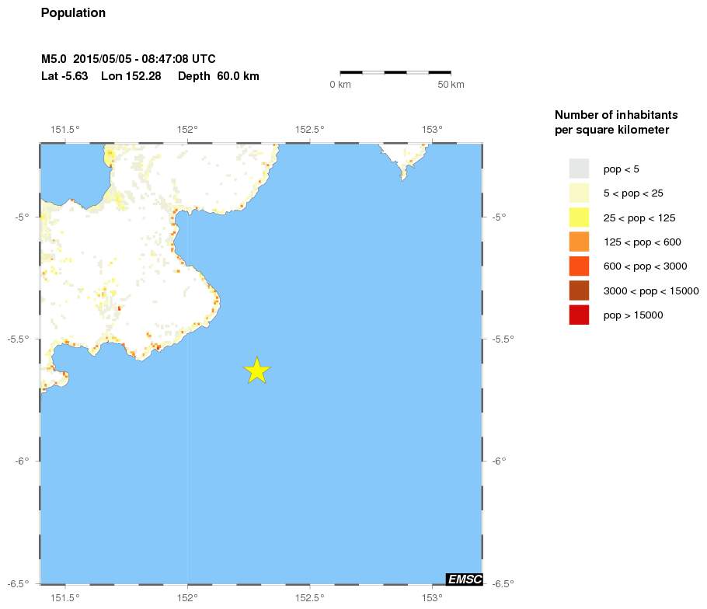Click the -5.5° label right of the map
The height and width of the screenshot is (609, 707).
tap(503, 339)
